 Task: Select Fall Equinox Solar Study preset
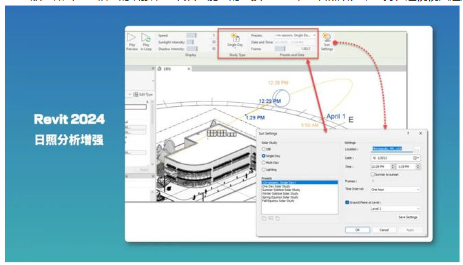coord(278,201)
